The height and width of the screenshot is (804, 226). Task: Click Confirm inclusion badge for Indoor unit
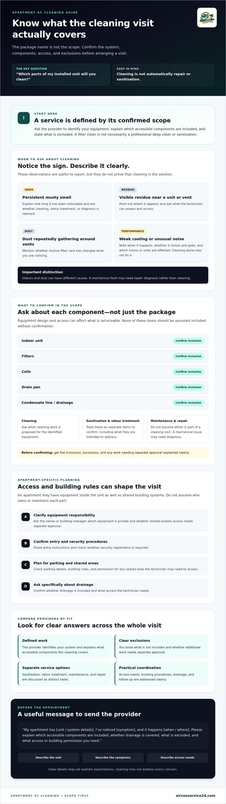click(188, 341)
